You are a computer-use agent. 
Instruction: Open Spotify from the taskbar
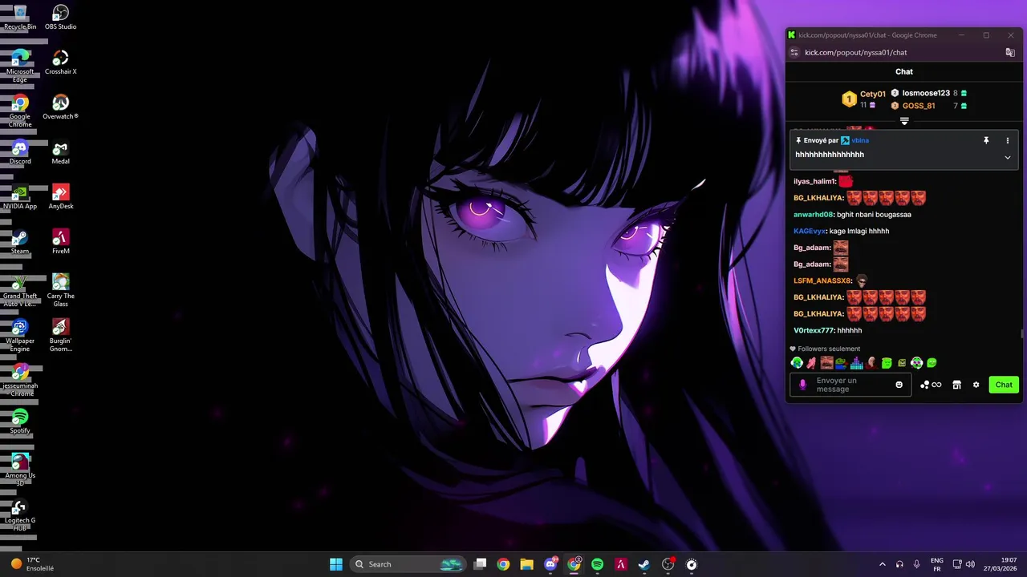click(x=597, y=564)
